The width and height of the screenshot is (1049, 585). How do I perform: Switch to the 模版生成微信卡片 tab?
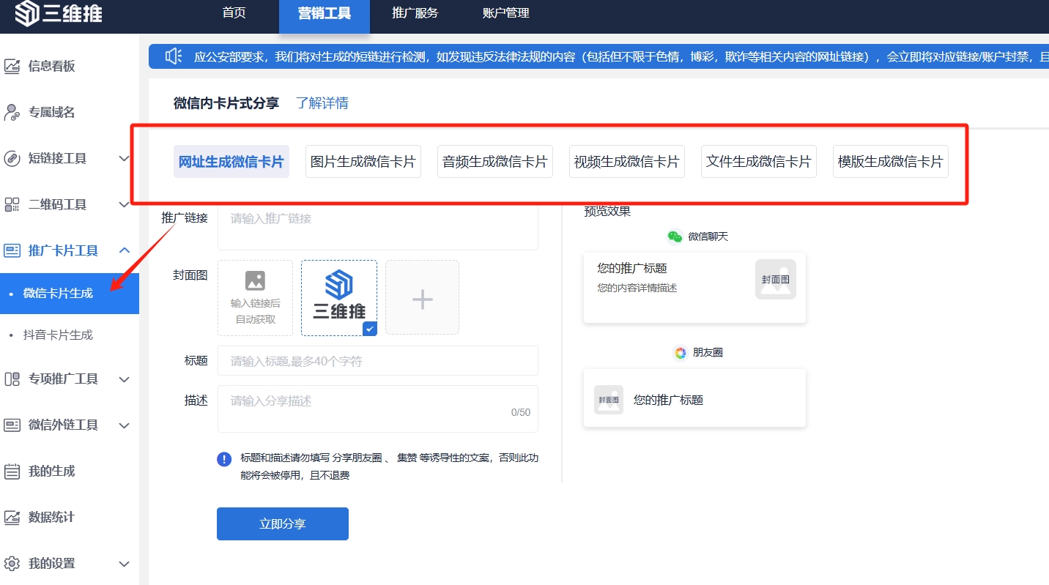pos(891,161)
